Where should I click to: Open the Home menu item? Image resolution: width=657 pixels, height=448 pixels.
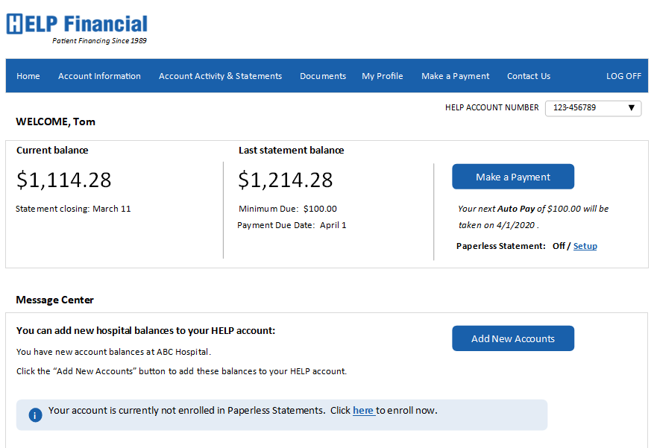click(28, 75)
